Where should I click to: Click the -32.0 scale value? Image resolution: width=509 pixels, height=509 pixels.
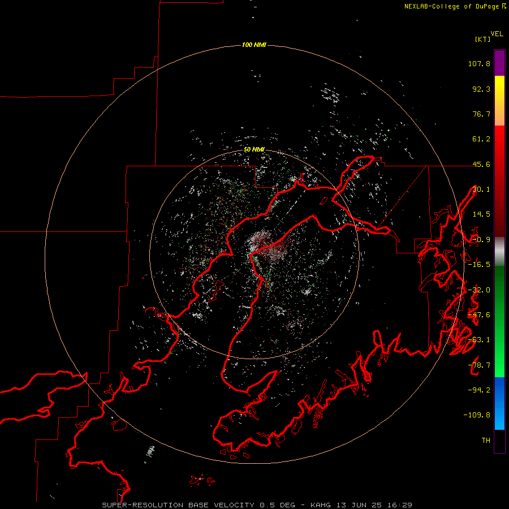click(x=479, y=290)
